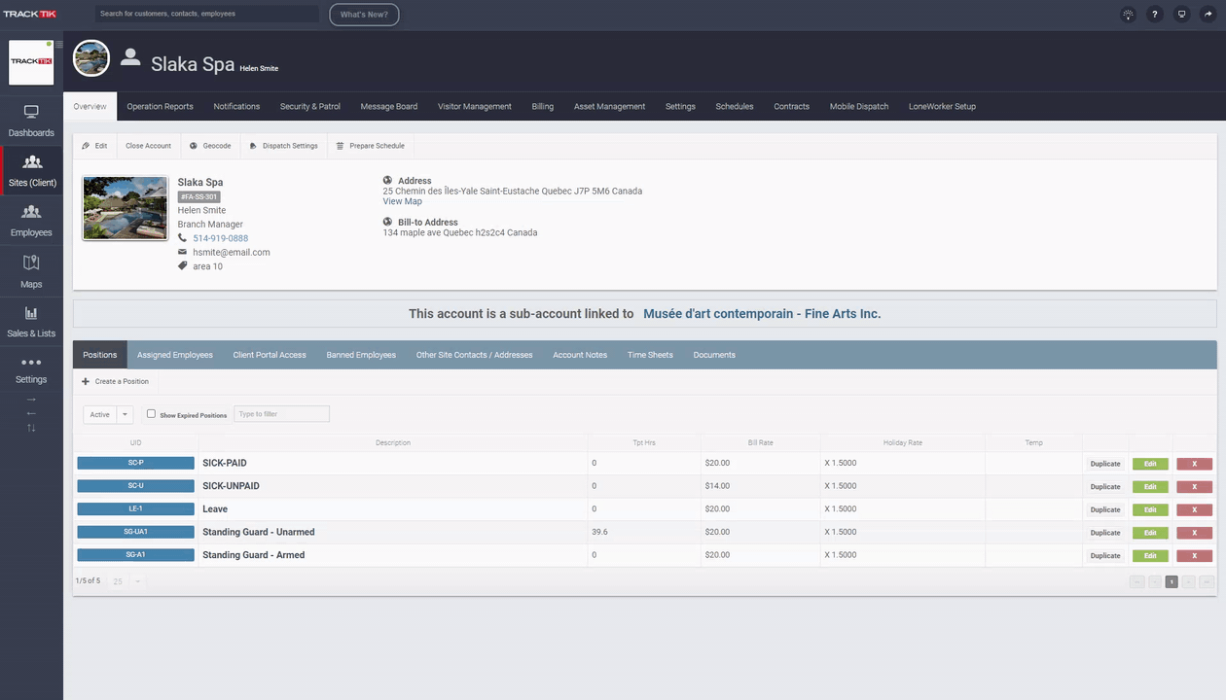Viewport: 1226px width, 700px height.
Task: Open the Assigned Employees tab
Action: (x=174, y=355)
